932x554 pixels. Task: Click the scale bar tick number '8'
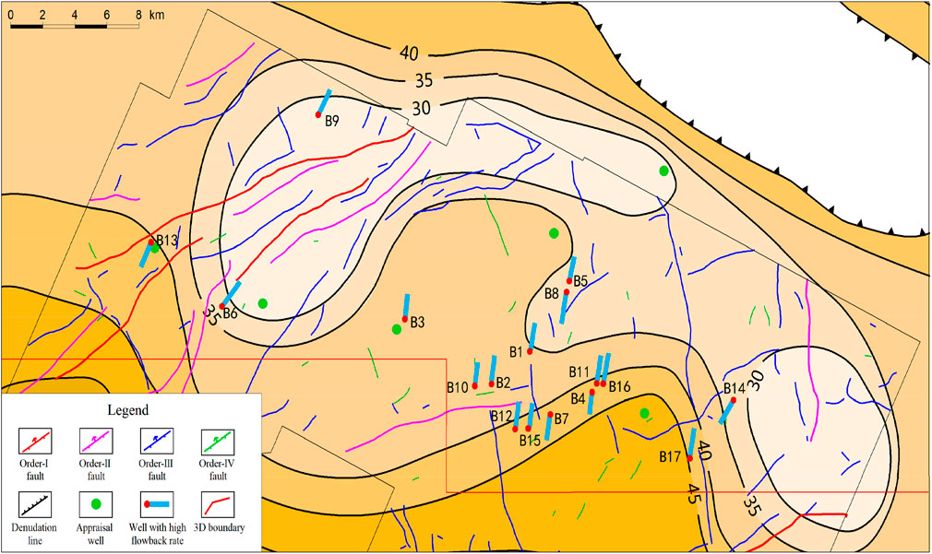pos(138,15)
